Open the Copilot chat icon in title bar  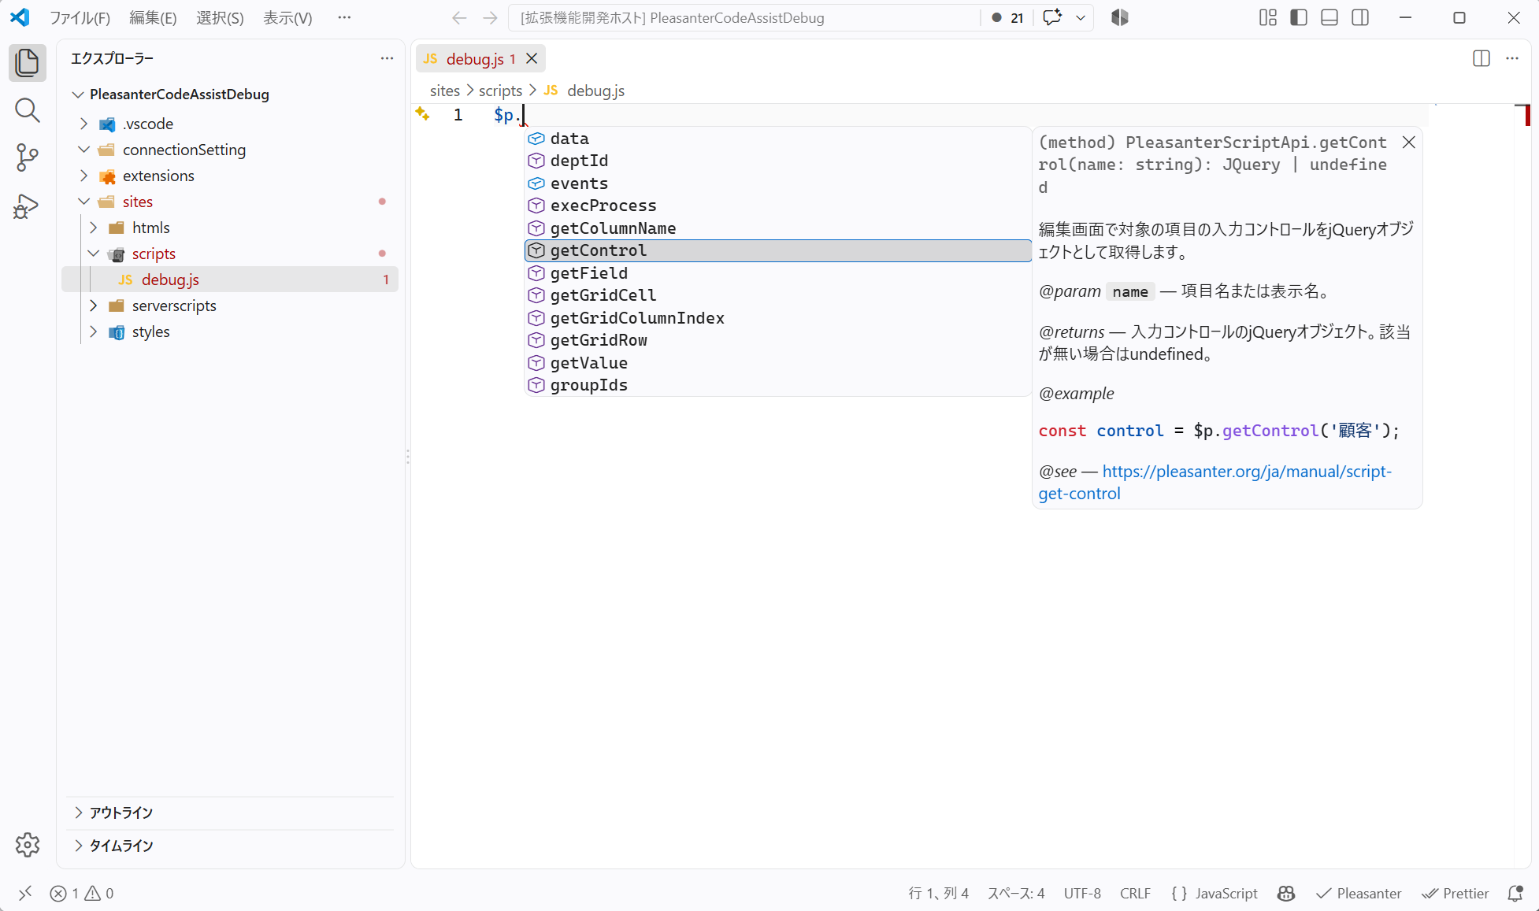(x=1052, y=17)
